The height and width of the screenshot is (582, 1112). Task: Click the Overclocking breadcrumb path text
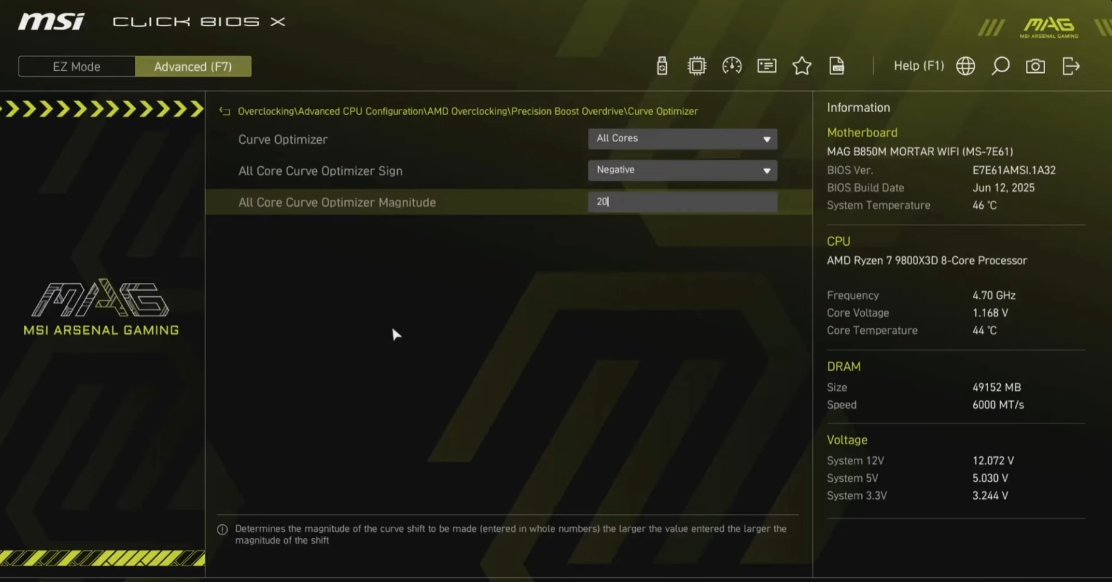coord(468,111)
